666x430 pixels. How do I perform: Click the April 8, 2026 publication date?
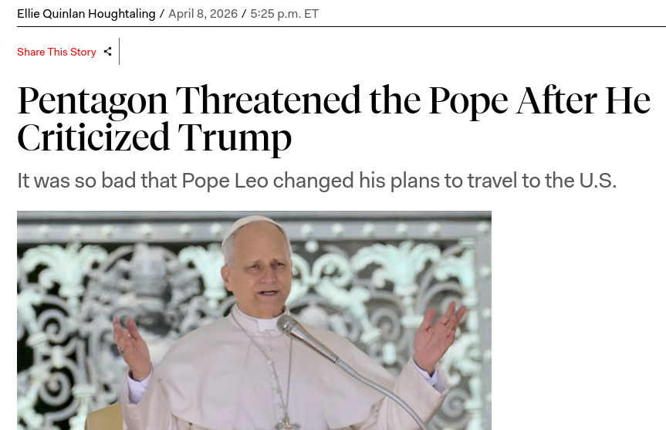tap(203, 14)
